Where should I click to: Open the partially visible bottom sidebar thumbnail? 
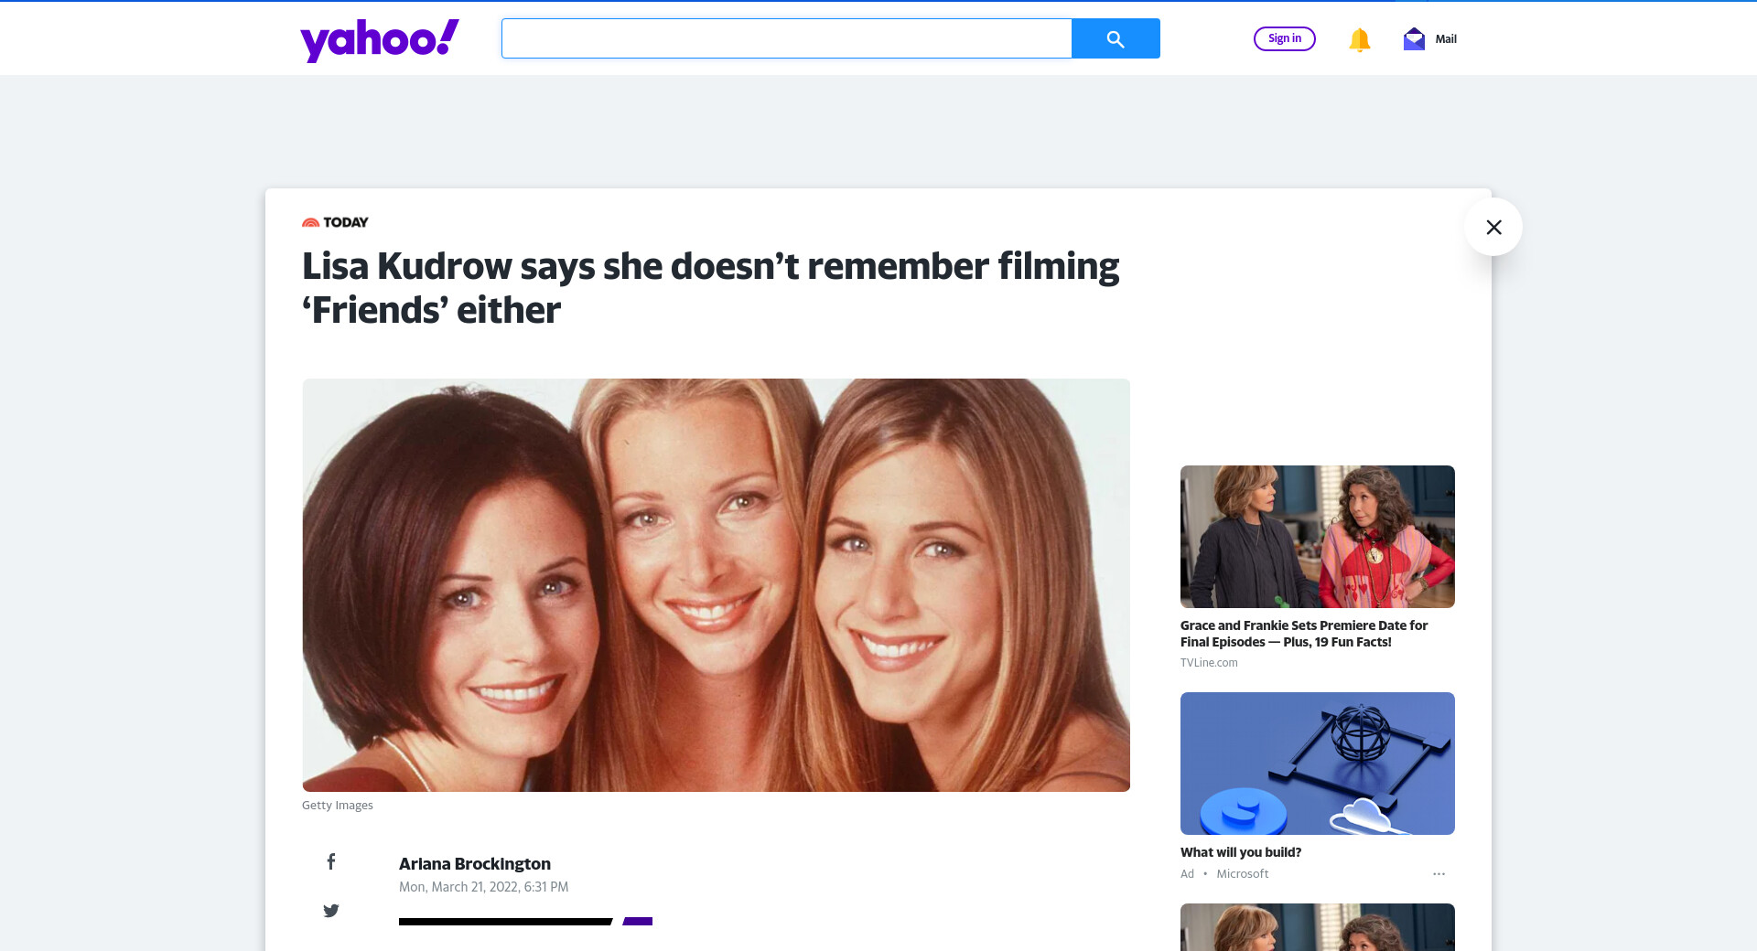(1317, 927)
